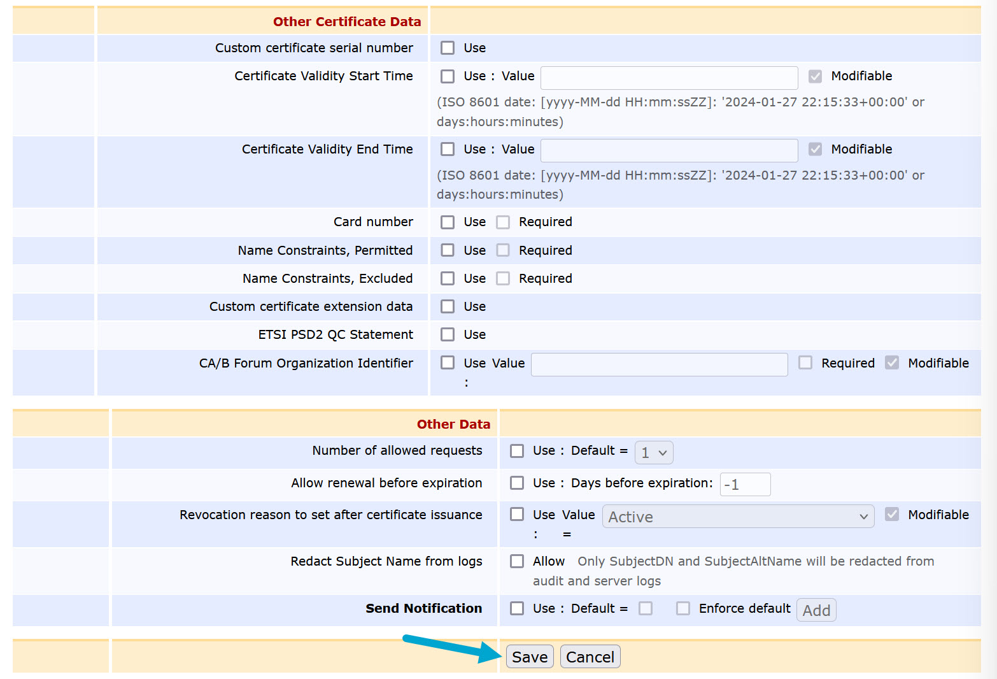Check Use for ETSI PSD2 QC Statement

(x=448, y=334)
